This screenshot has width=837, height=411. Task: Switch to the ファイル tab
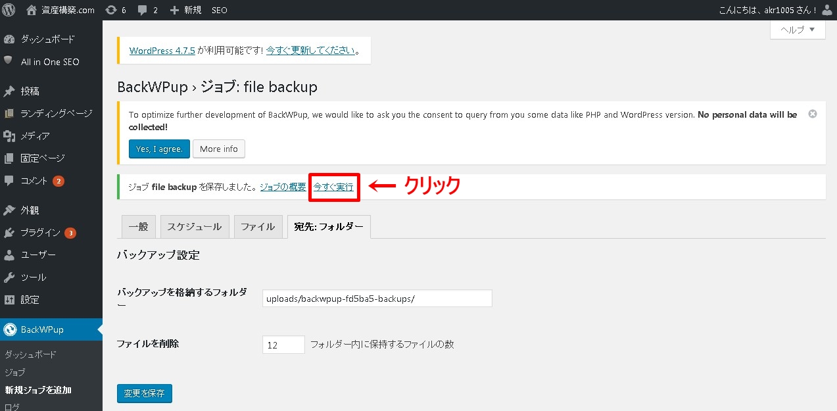[258, 226]
